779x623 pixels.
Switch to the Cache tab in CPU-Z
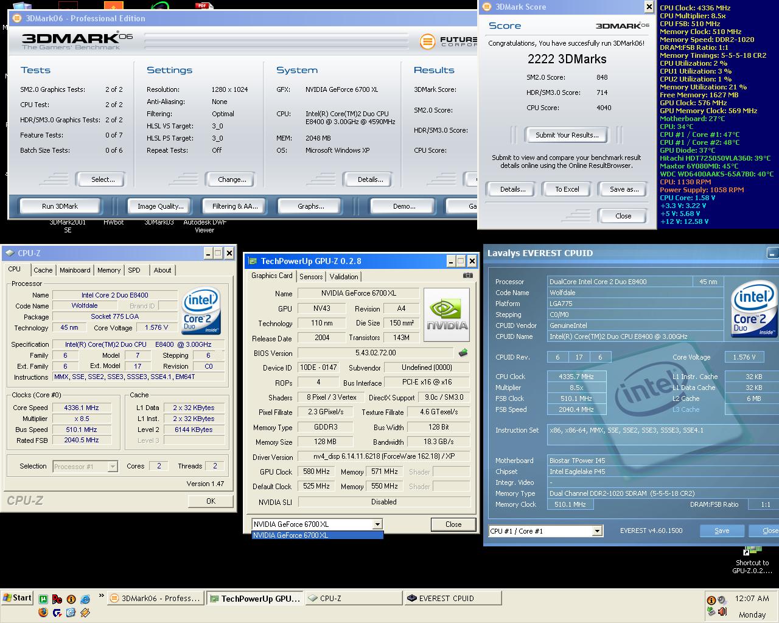click(x=43, y=270)
